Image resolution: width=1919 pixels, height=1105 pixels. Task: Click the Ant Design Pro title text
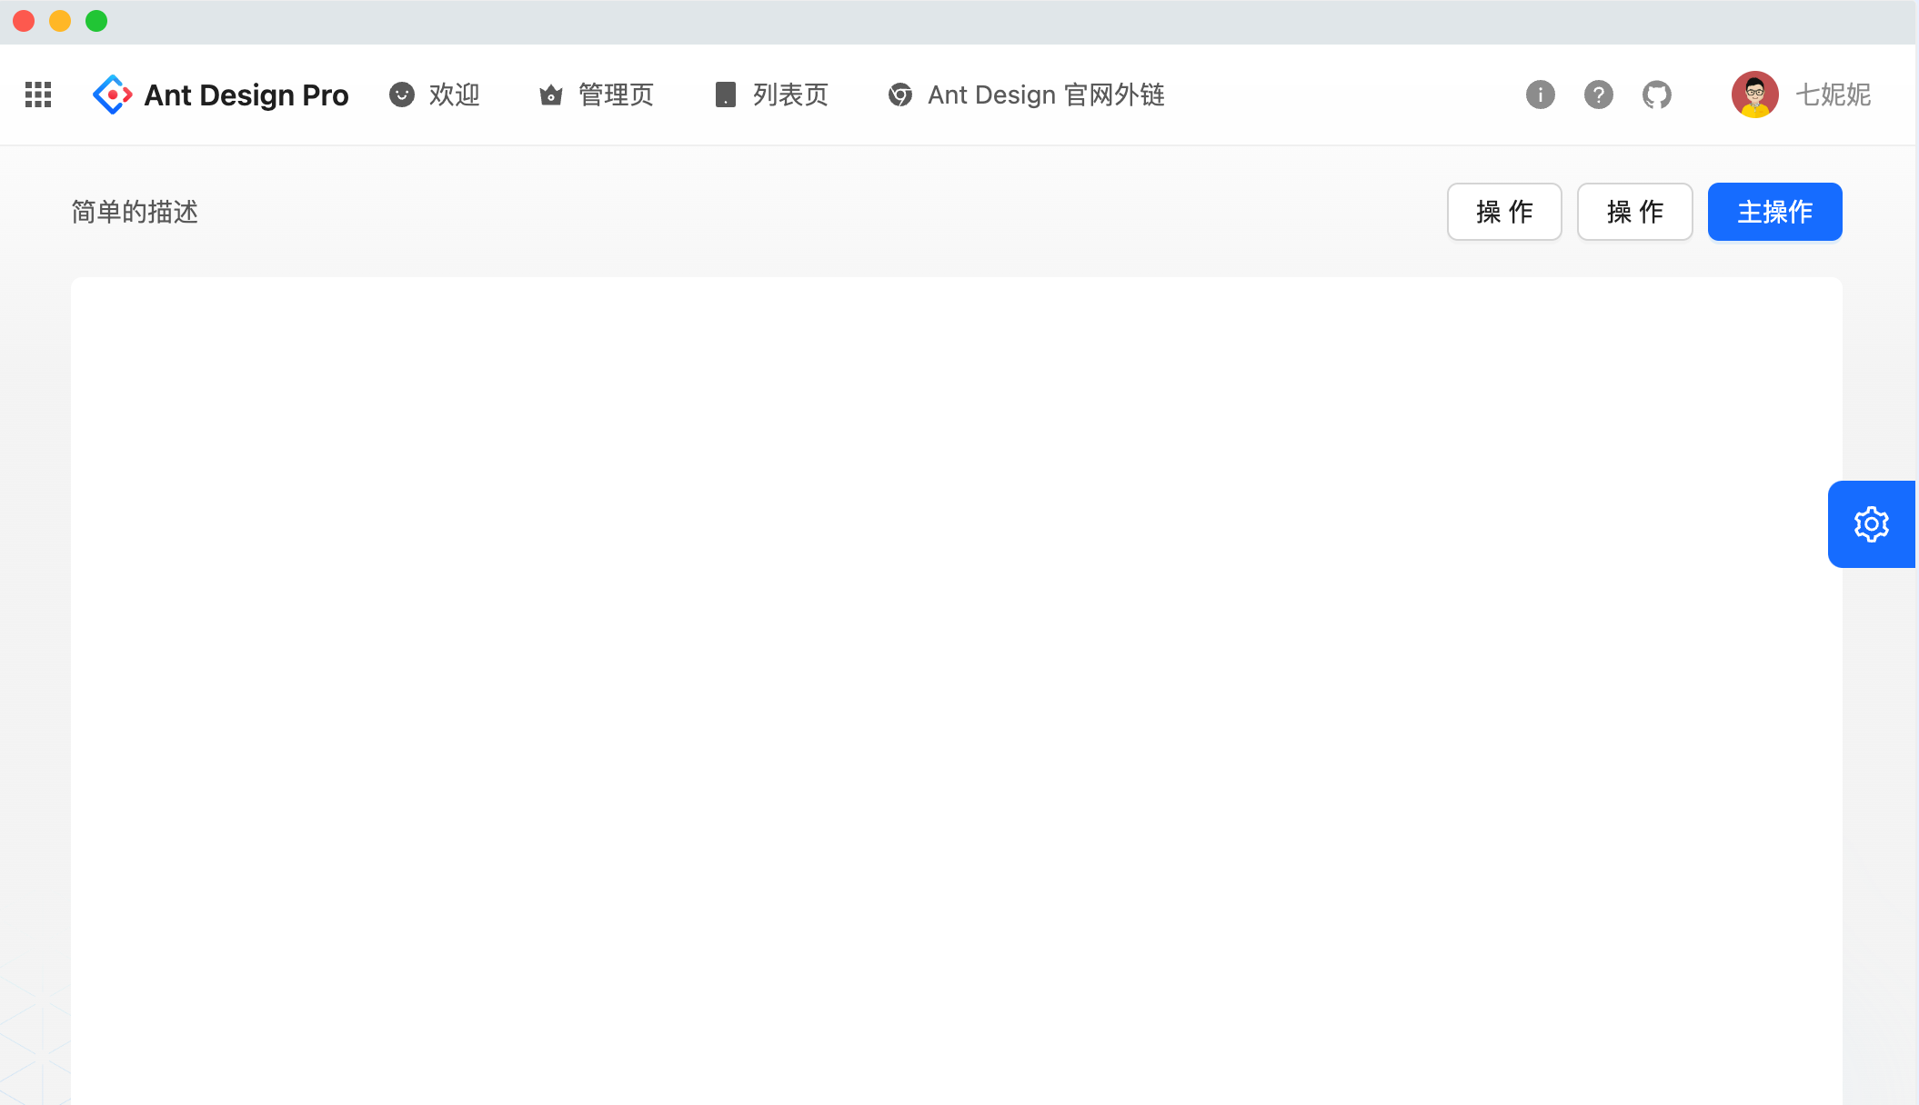246,95
